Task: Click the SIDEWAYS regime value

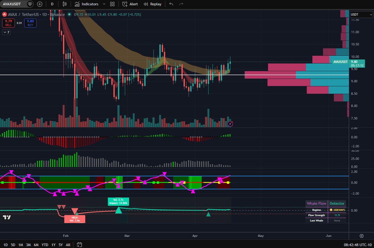Action: tap(337, 210)
